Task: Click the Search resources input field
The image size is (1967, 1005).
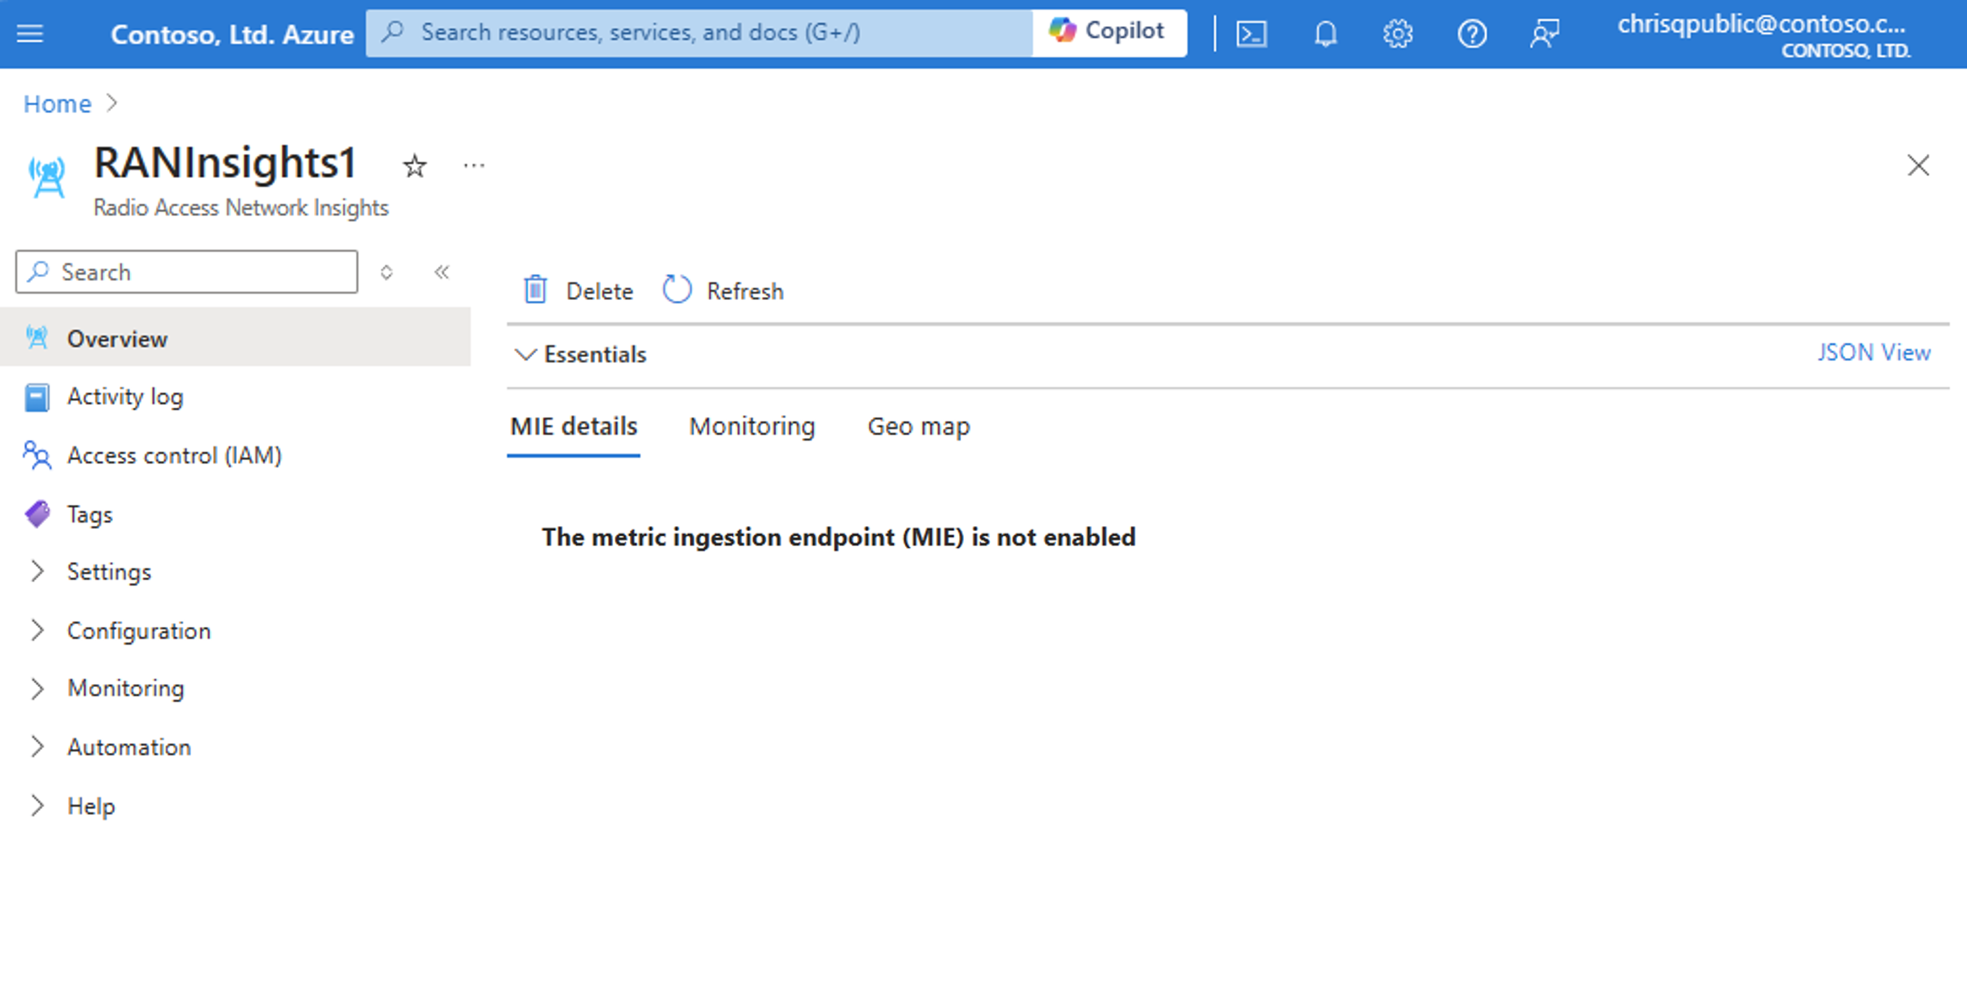Action: click(x=701, y=32)
